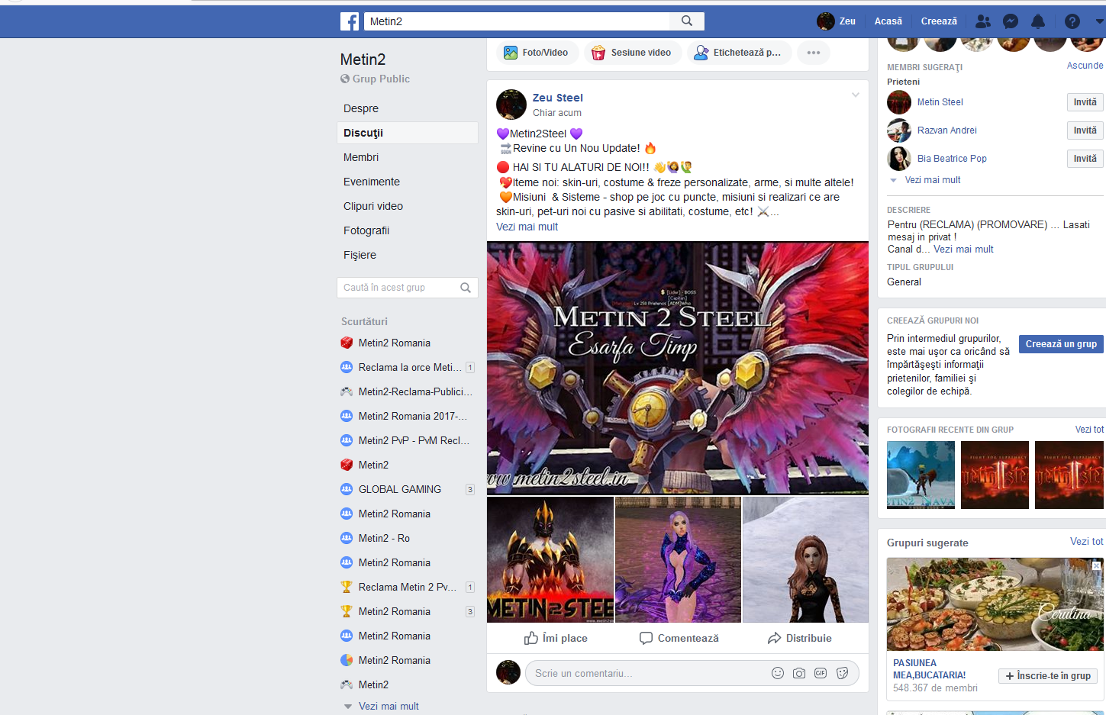
Task: Expand group description Vezi mai mult
Action: coord(963,249)
